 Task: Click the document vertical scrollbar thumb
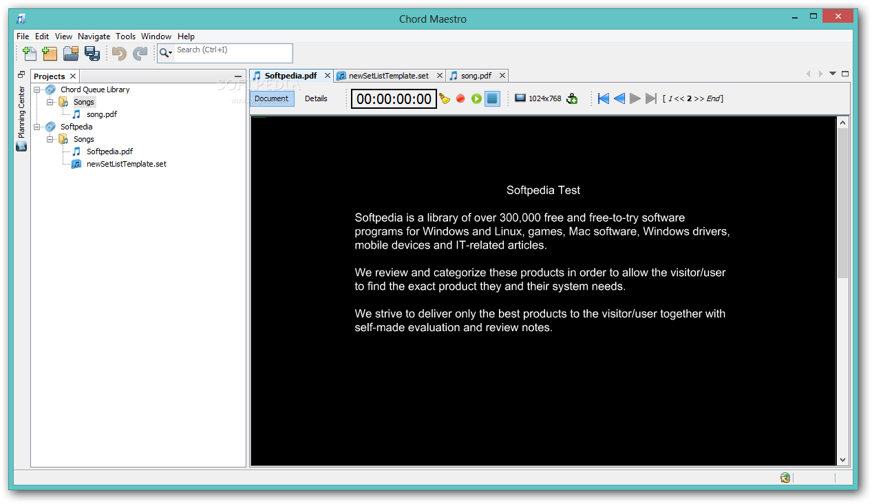(843, 202)
